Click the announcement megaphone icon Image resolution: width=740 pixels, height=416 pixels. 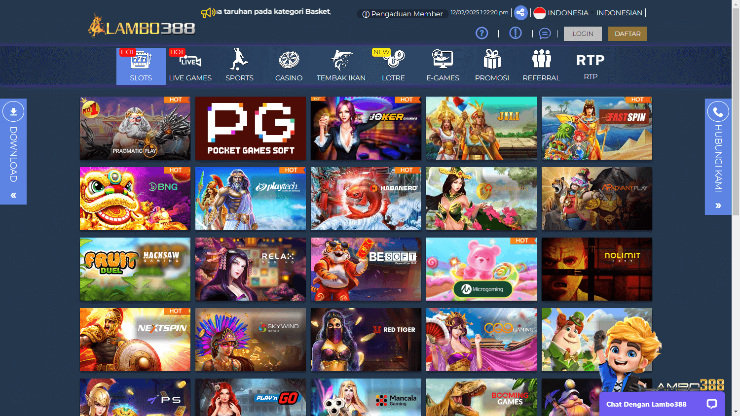[x=208, y=12]
